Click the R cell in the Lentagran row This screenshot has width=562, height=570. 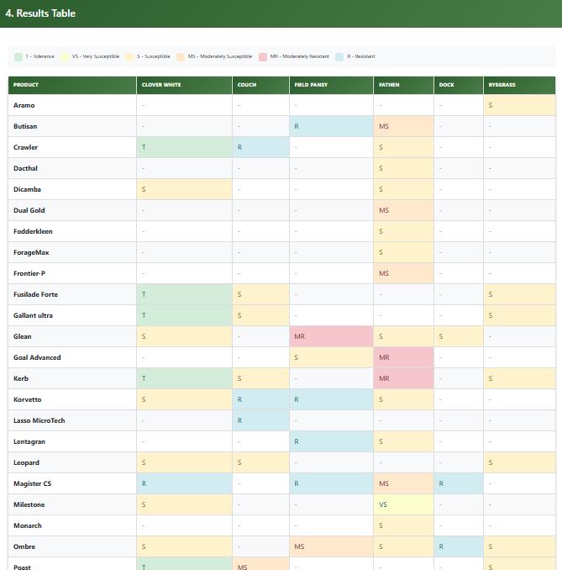coord(331,441)
